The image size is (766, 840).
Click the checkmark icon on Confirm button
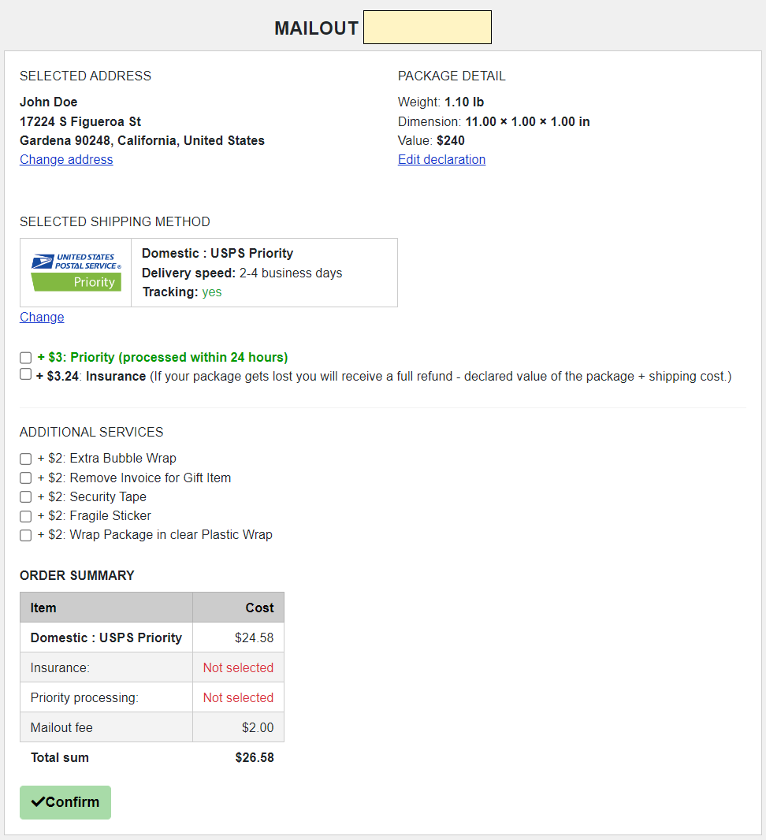(39, 801)
